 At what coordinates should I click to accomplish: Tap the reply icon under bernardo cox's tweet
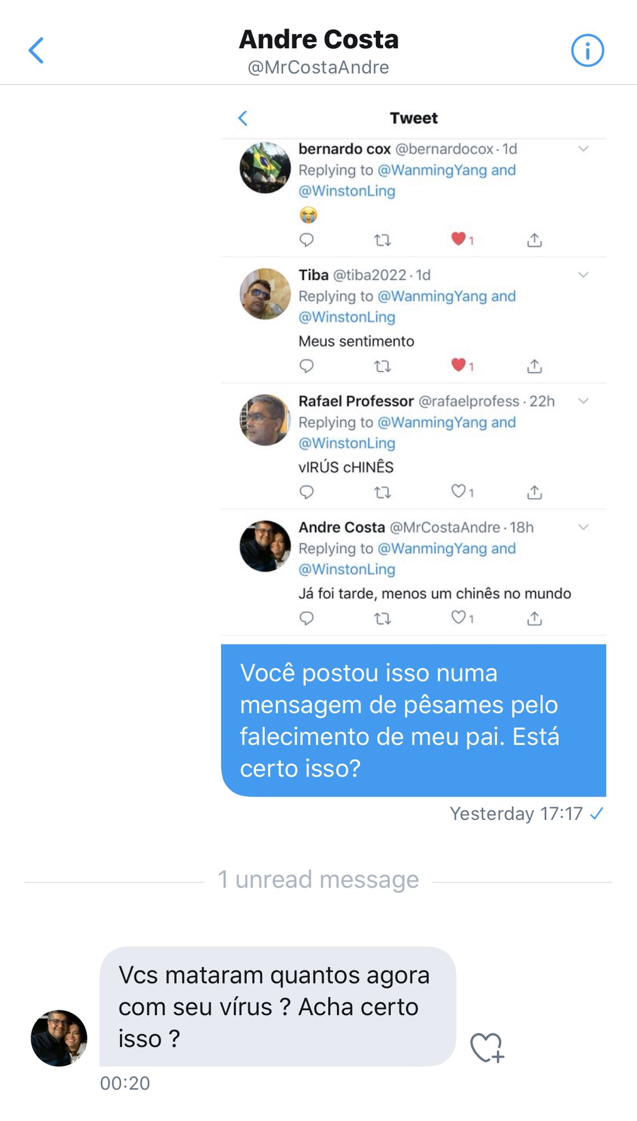pyautogui.click(x=306, y=240)
